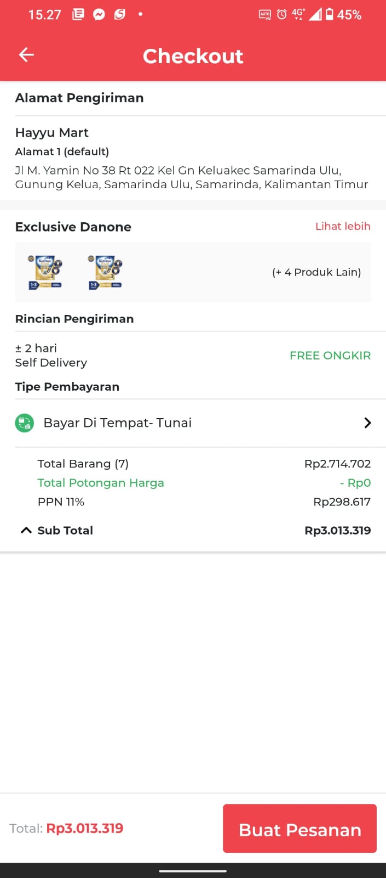Image resolution: width=386 pixels, height=878 pixels.
Task: Tap the news notification icon in status bar
Action: pos(78,15)
